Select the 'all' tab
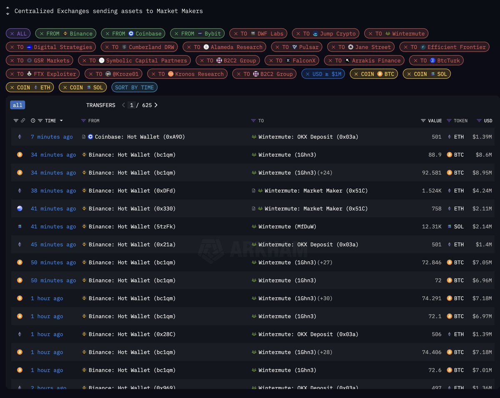The image size is (500, 398). pyautogui.click(x=17, y=105)
